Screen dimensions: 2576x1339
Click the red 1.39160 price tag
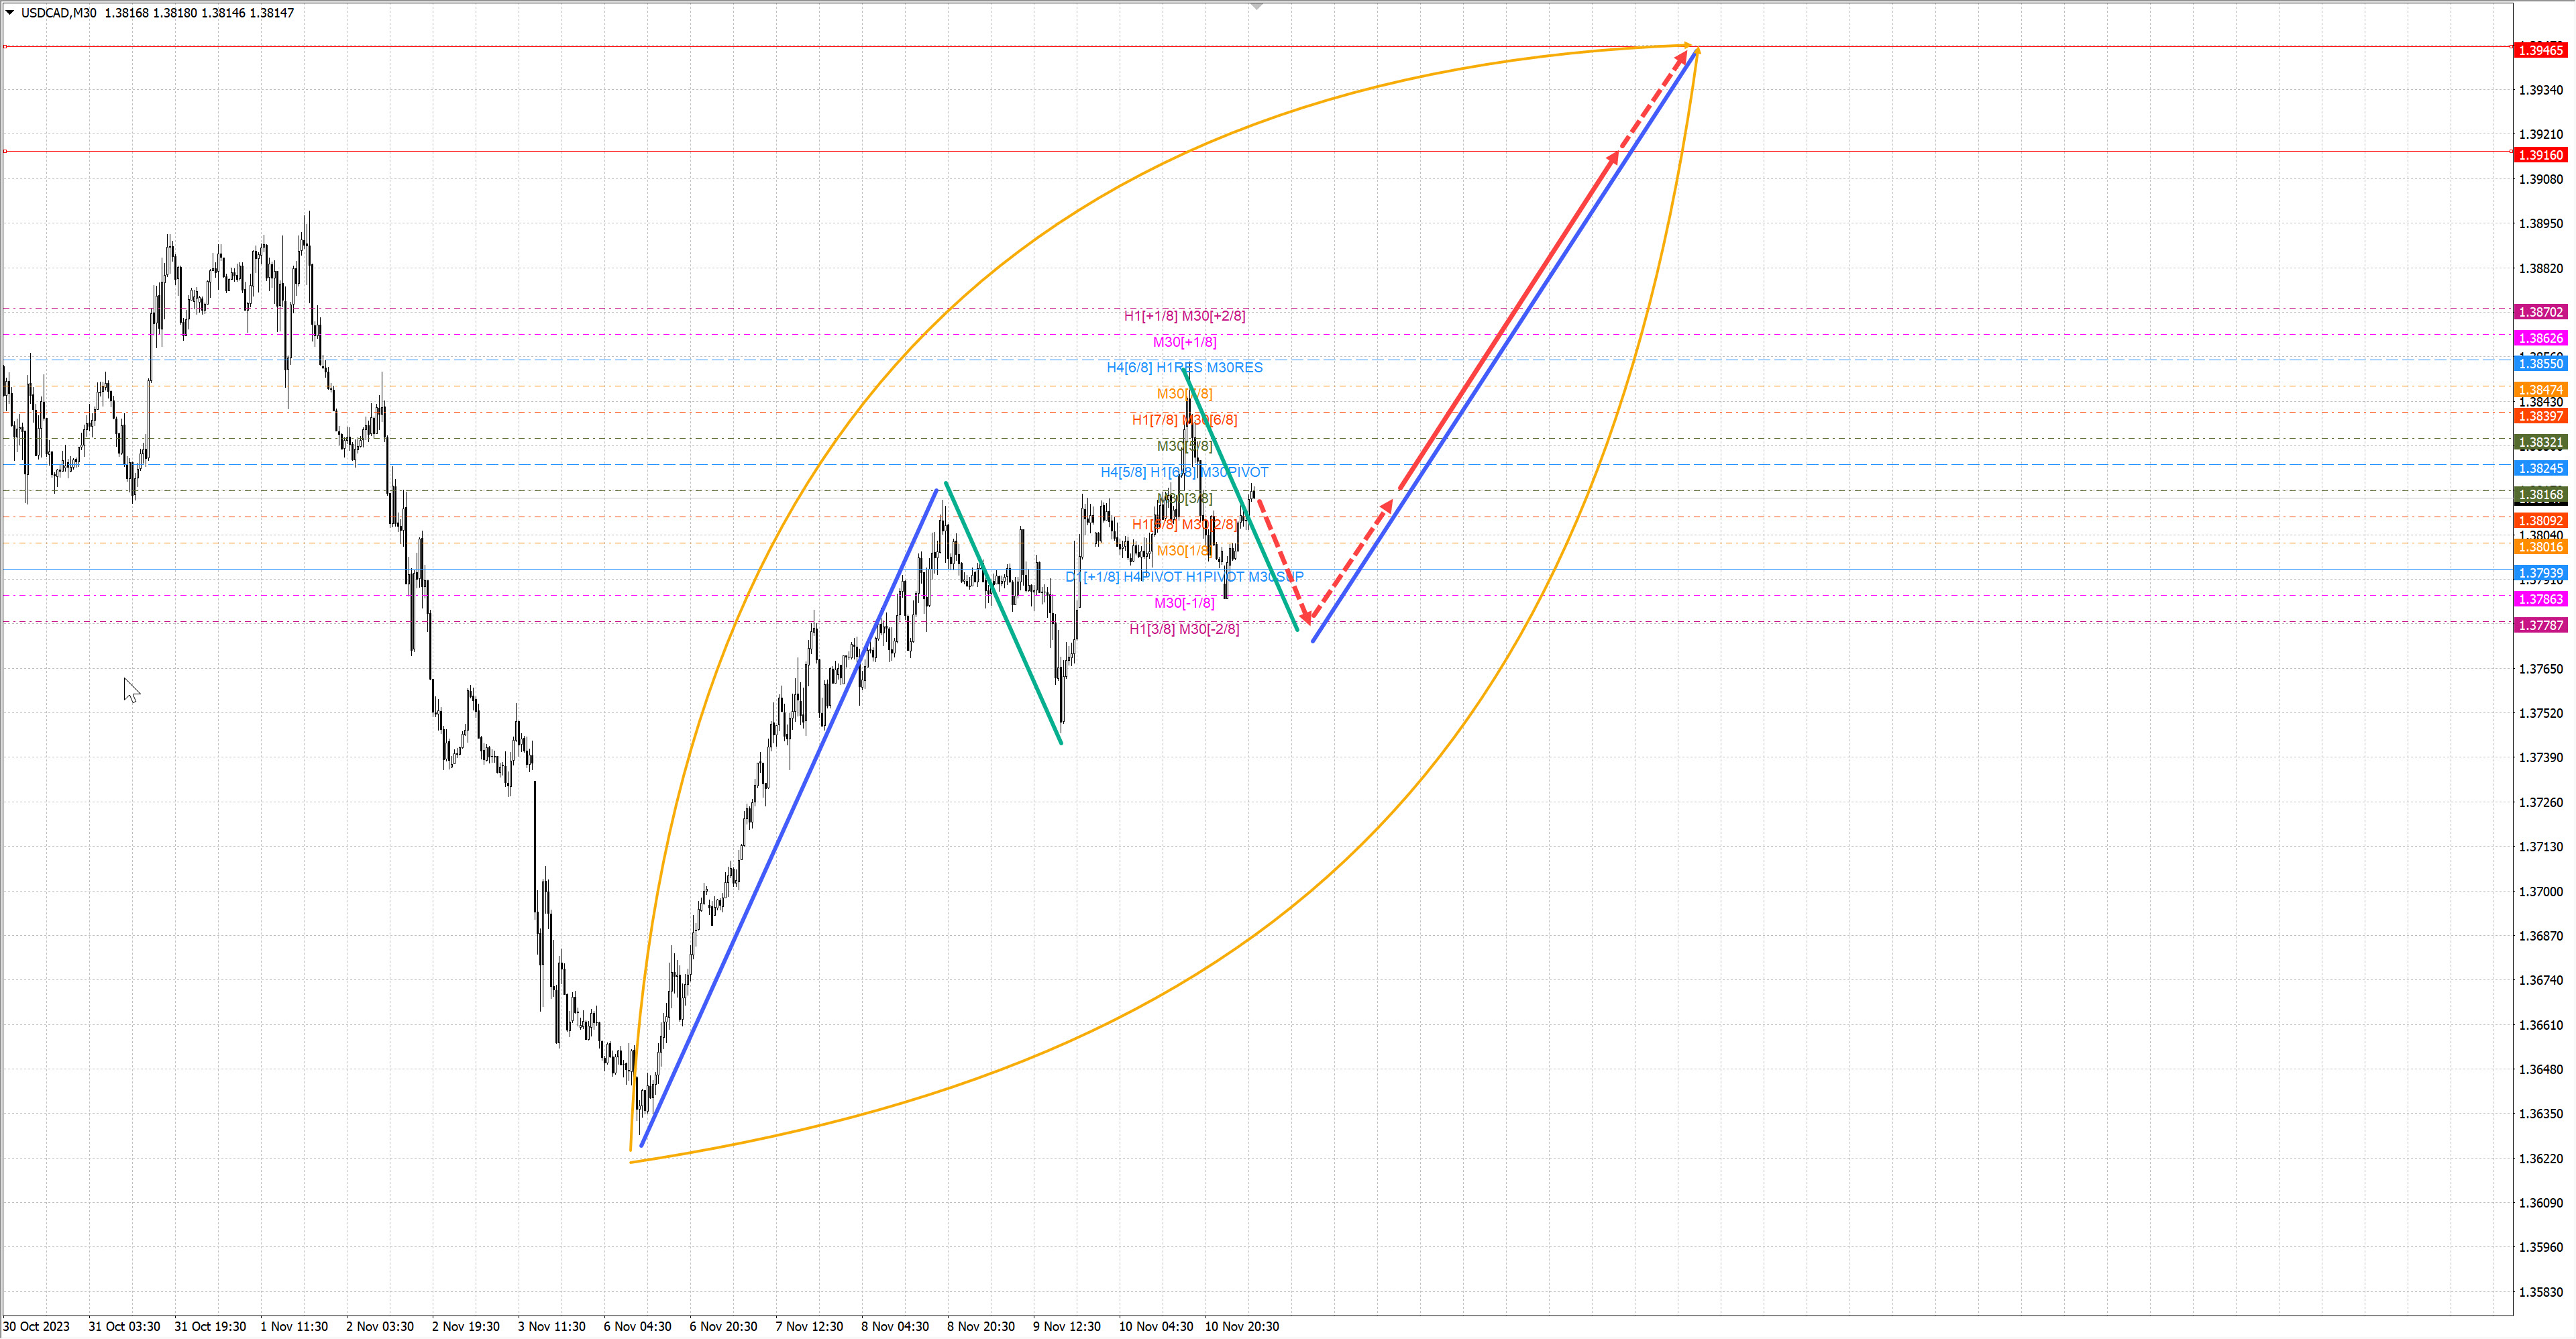point(2540,155)
